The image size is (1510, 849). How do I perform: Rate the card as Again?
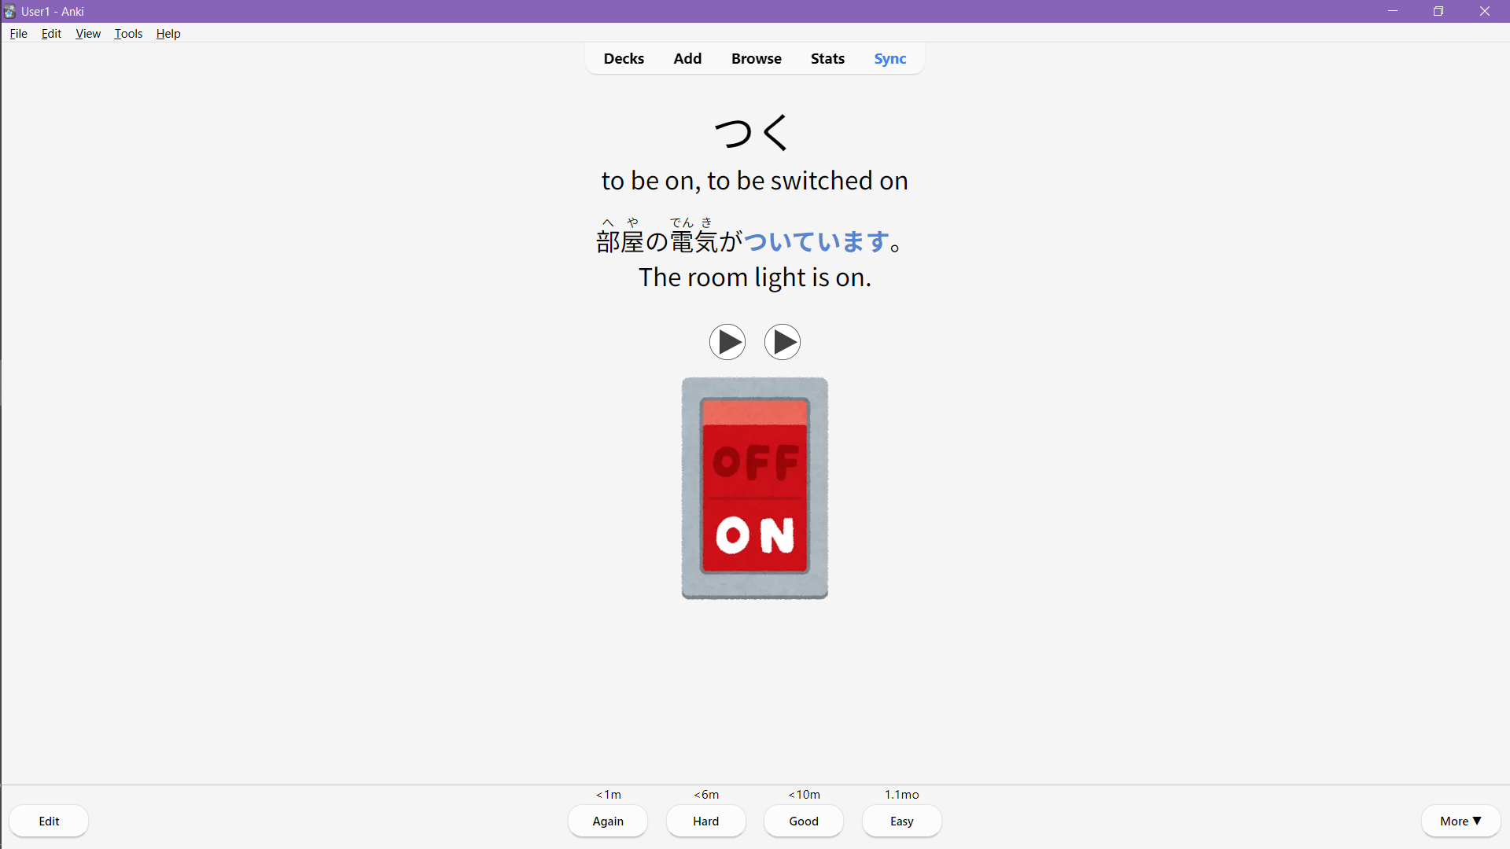(x=608, y=821)
